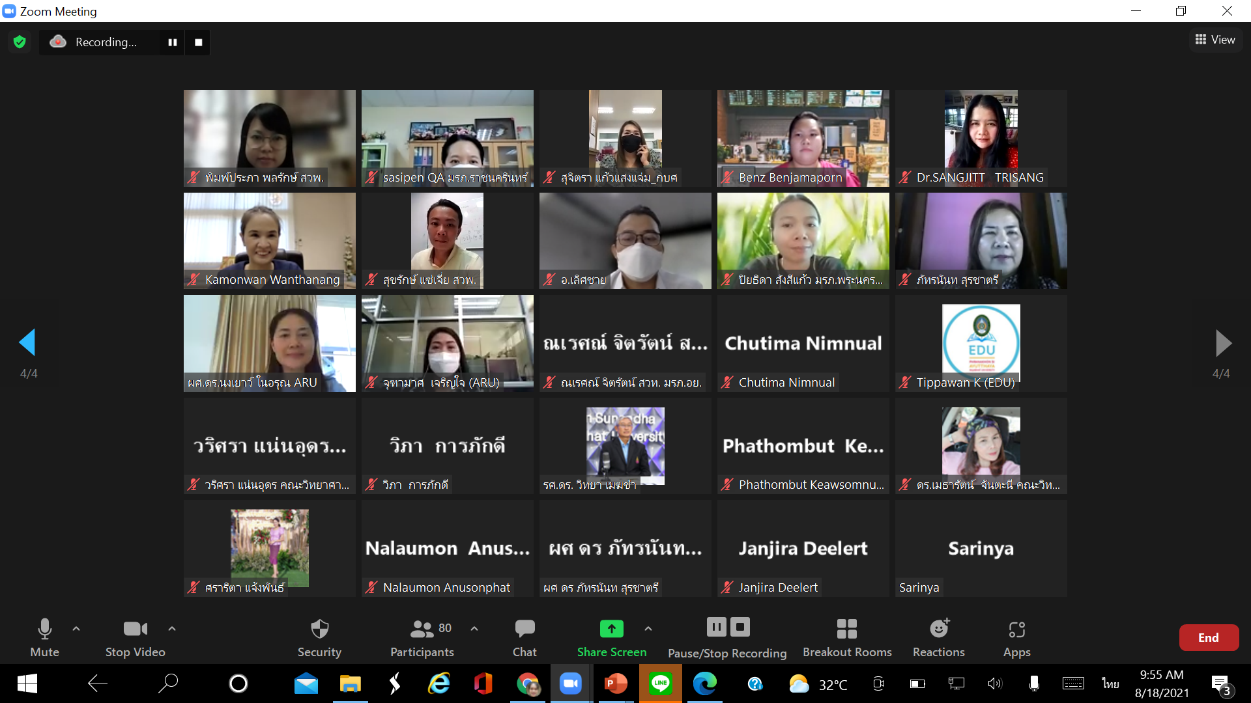Open the Security shield icon

(x=319, y=629)
